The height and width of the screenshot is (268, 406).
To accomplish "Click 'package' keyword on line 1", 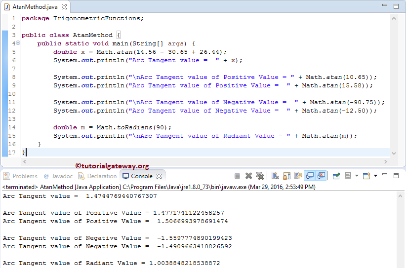I will (35, 19).
